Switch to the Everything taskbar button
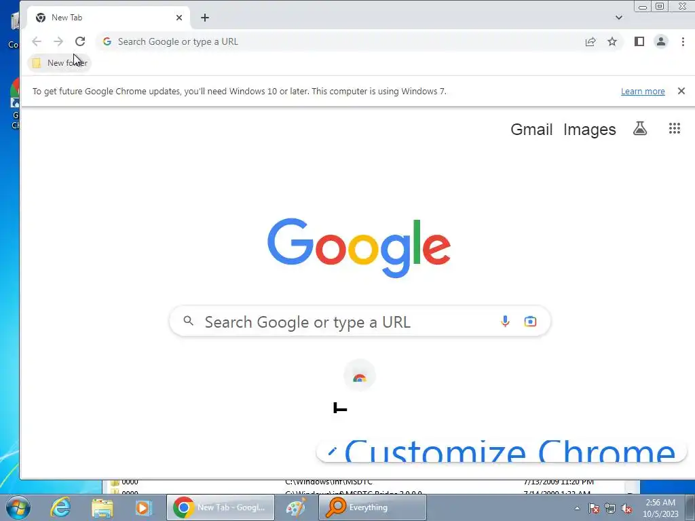 [373, 507]
